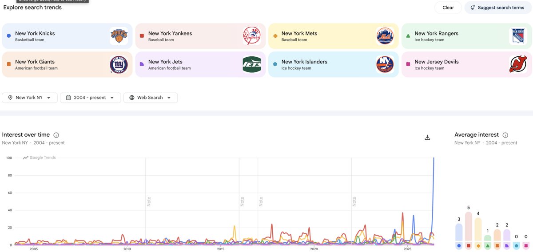Click the Mets average interest bar
Viewport: 533px width, 252px height.
478,229
